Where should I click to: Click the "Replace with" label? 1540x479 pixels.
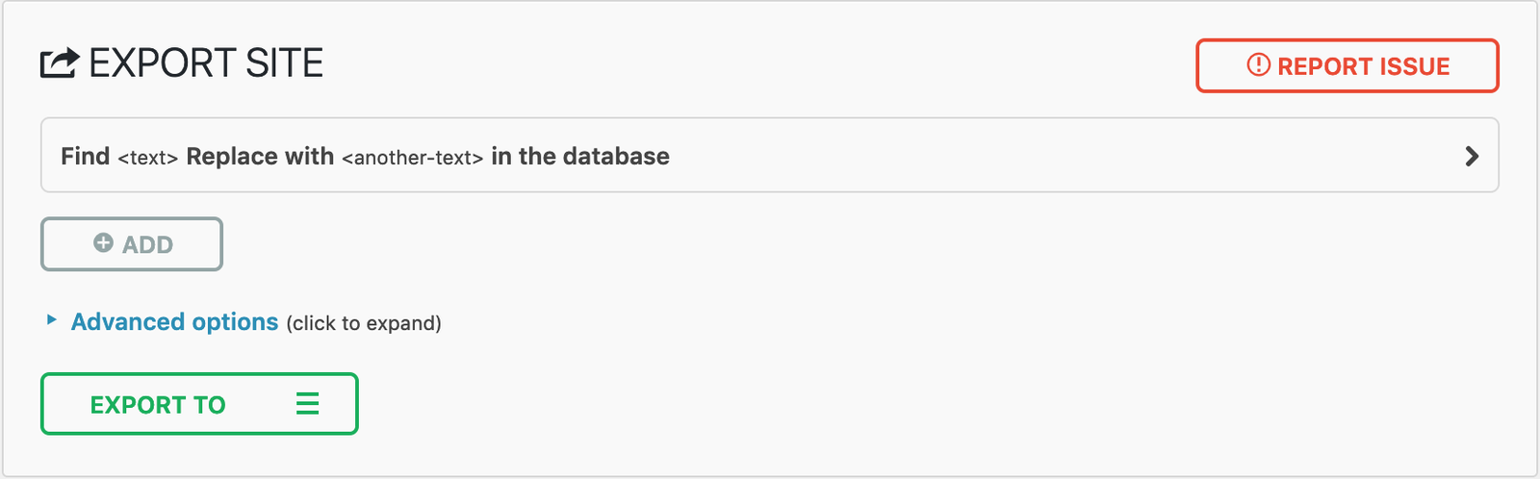tap(260, 157)
